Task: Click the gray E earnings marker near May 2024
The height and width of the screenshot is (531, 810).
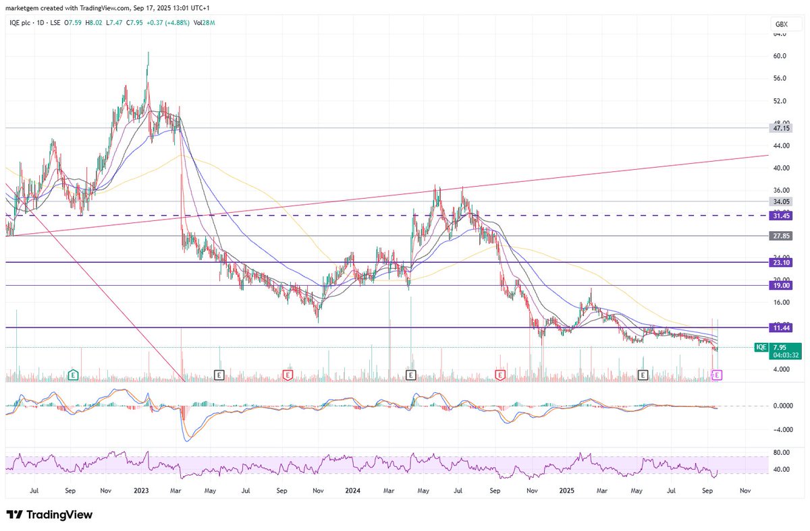Action: pyautogui.click(x=410, y=375)
